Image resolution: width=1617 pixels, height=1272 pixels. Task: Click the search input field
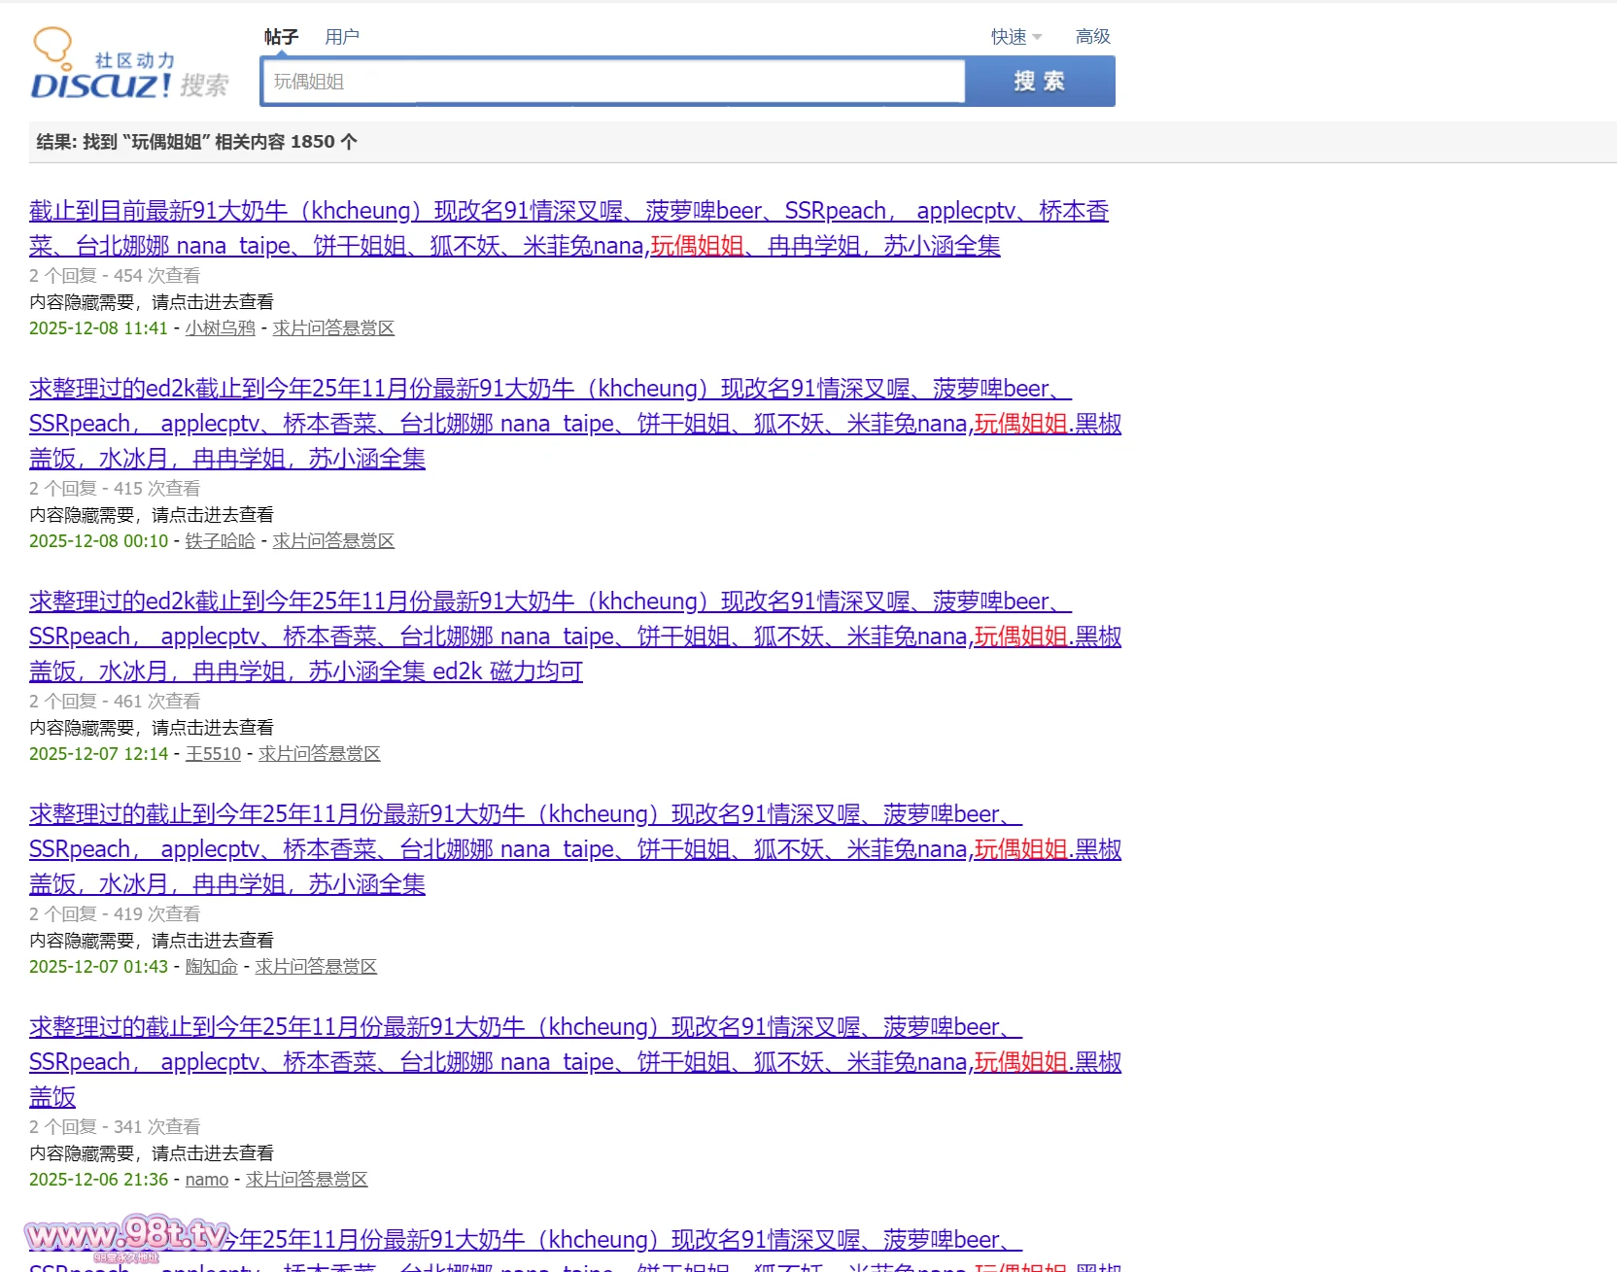coord(612,82)
